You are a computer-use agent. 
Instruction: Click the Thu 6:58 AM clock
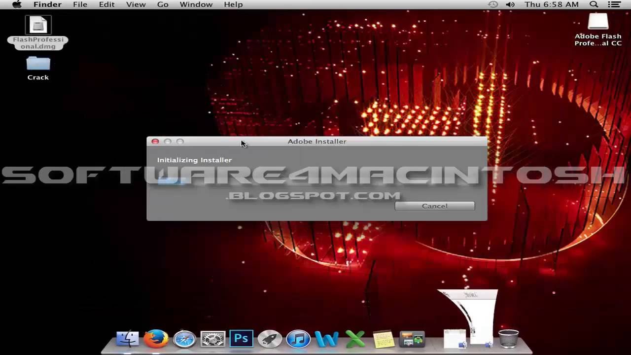coord(552,4)
